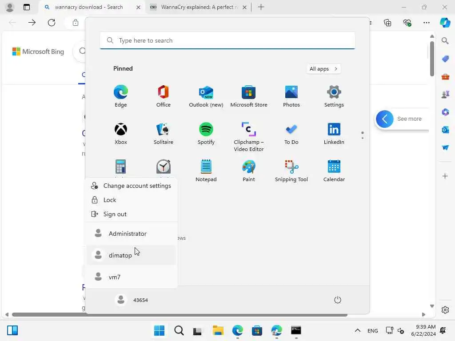Screen dimensions: 455x341
Task: Launch the Photos app
Action: 291,96
